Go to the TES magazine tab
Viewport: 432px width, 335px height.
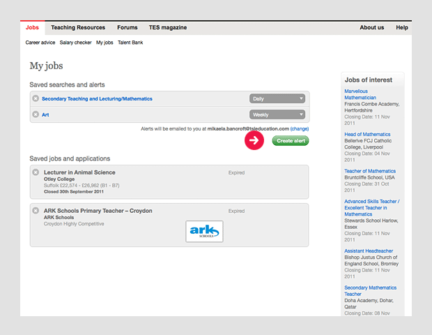coord(167,28)
